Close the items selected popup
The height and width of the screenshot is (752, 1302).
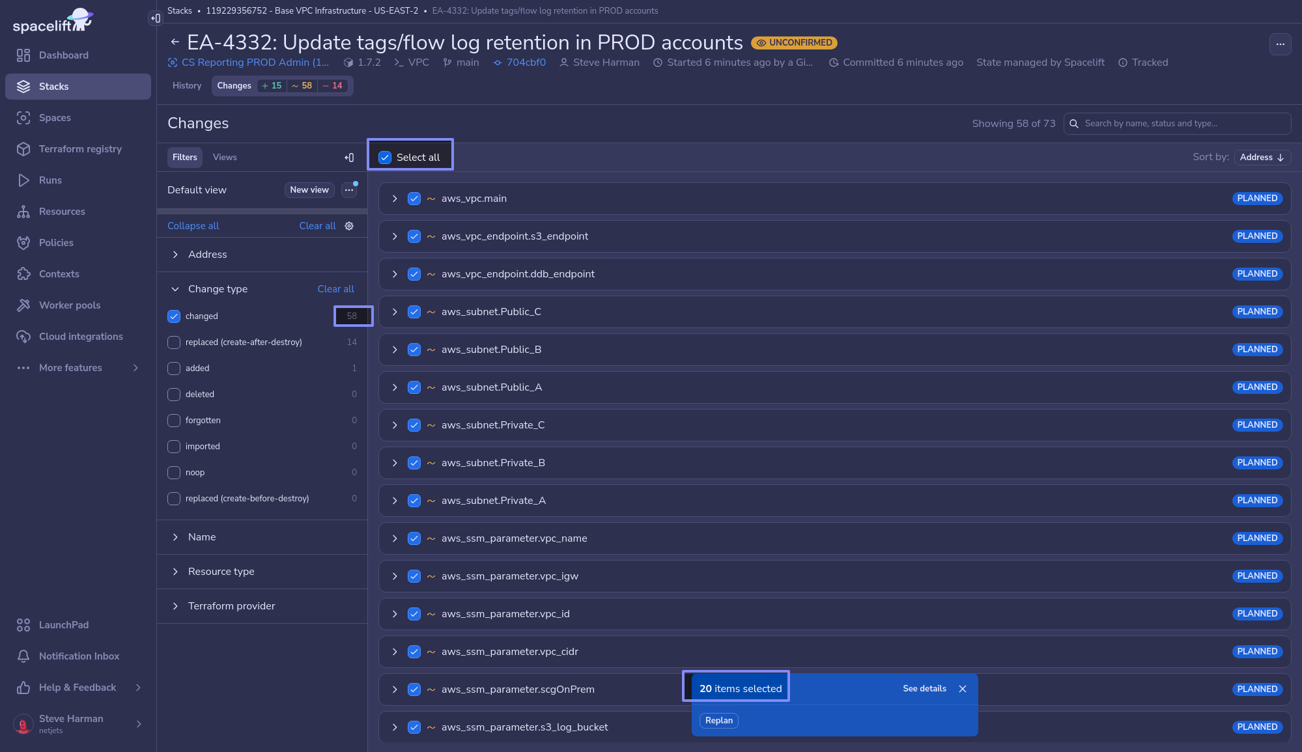point(963,689)
